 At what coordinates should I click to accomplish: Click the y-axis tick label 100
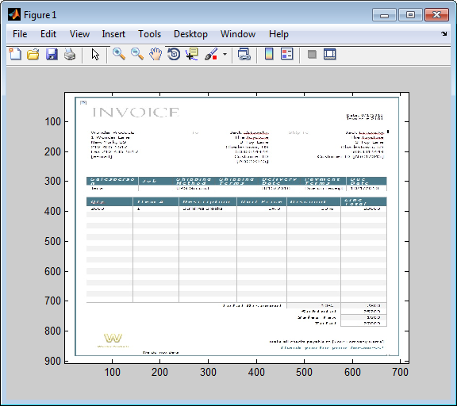click(52, 121)
